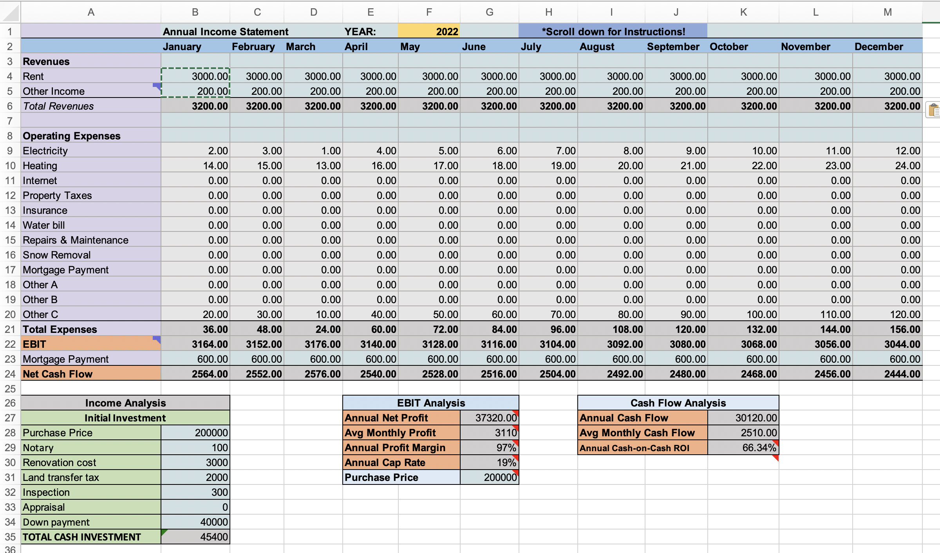Click the Select All corner triangle
The width and height of the screenshot is (940, 553).
tap(10, 12)
